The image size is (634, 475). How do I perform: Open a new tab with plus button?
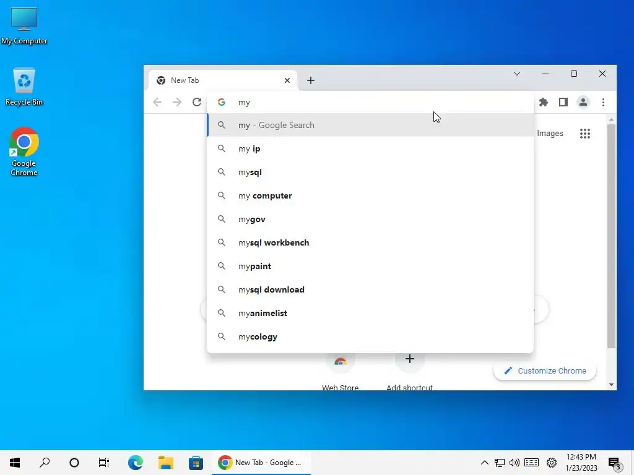pos(311,80)
